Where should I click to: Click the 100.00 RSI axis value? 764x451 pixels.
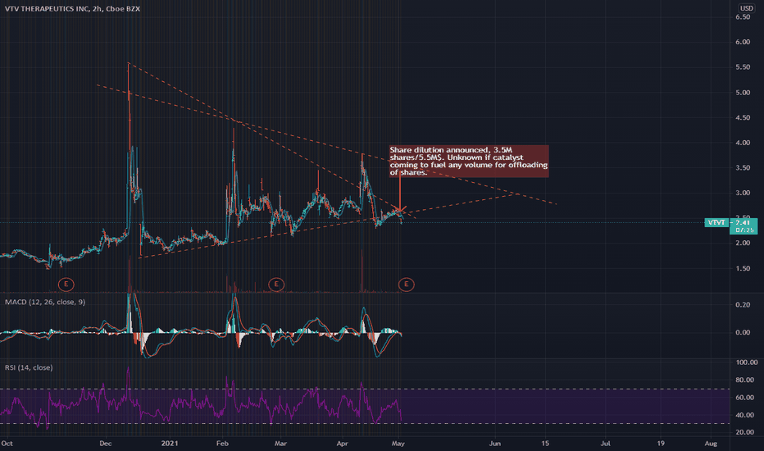coord(747,362)
